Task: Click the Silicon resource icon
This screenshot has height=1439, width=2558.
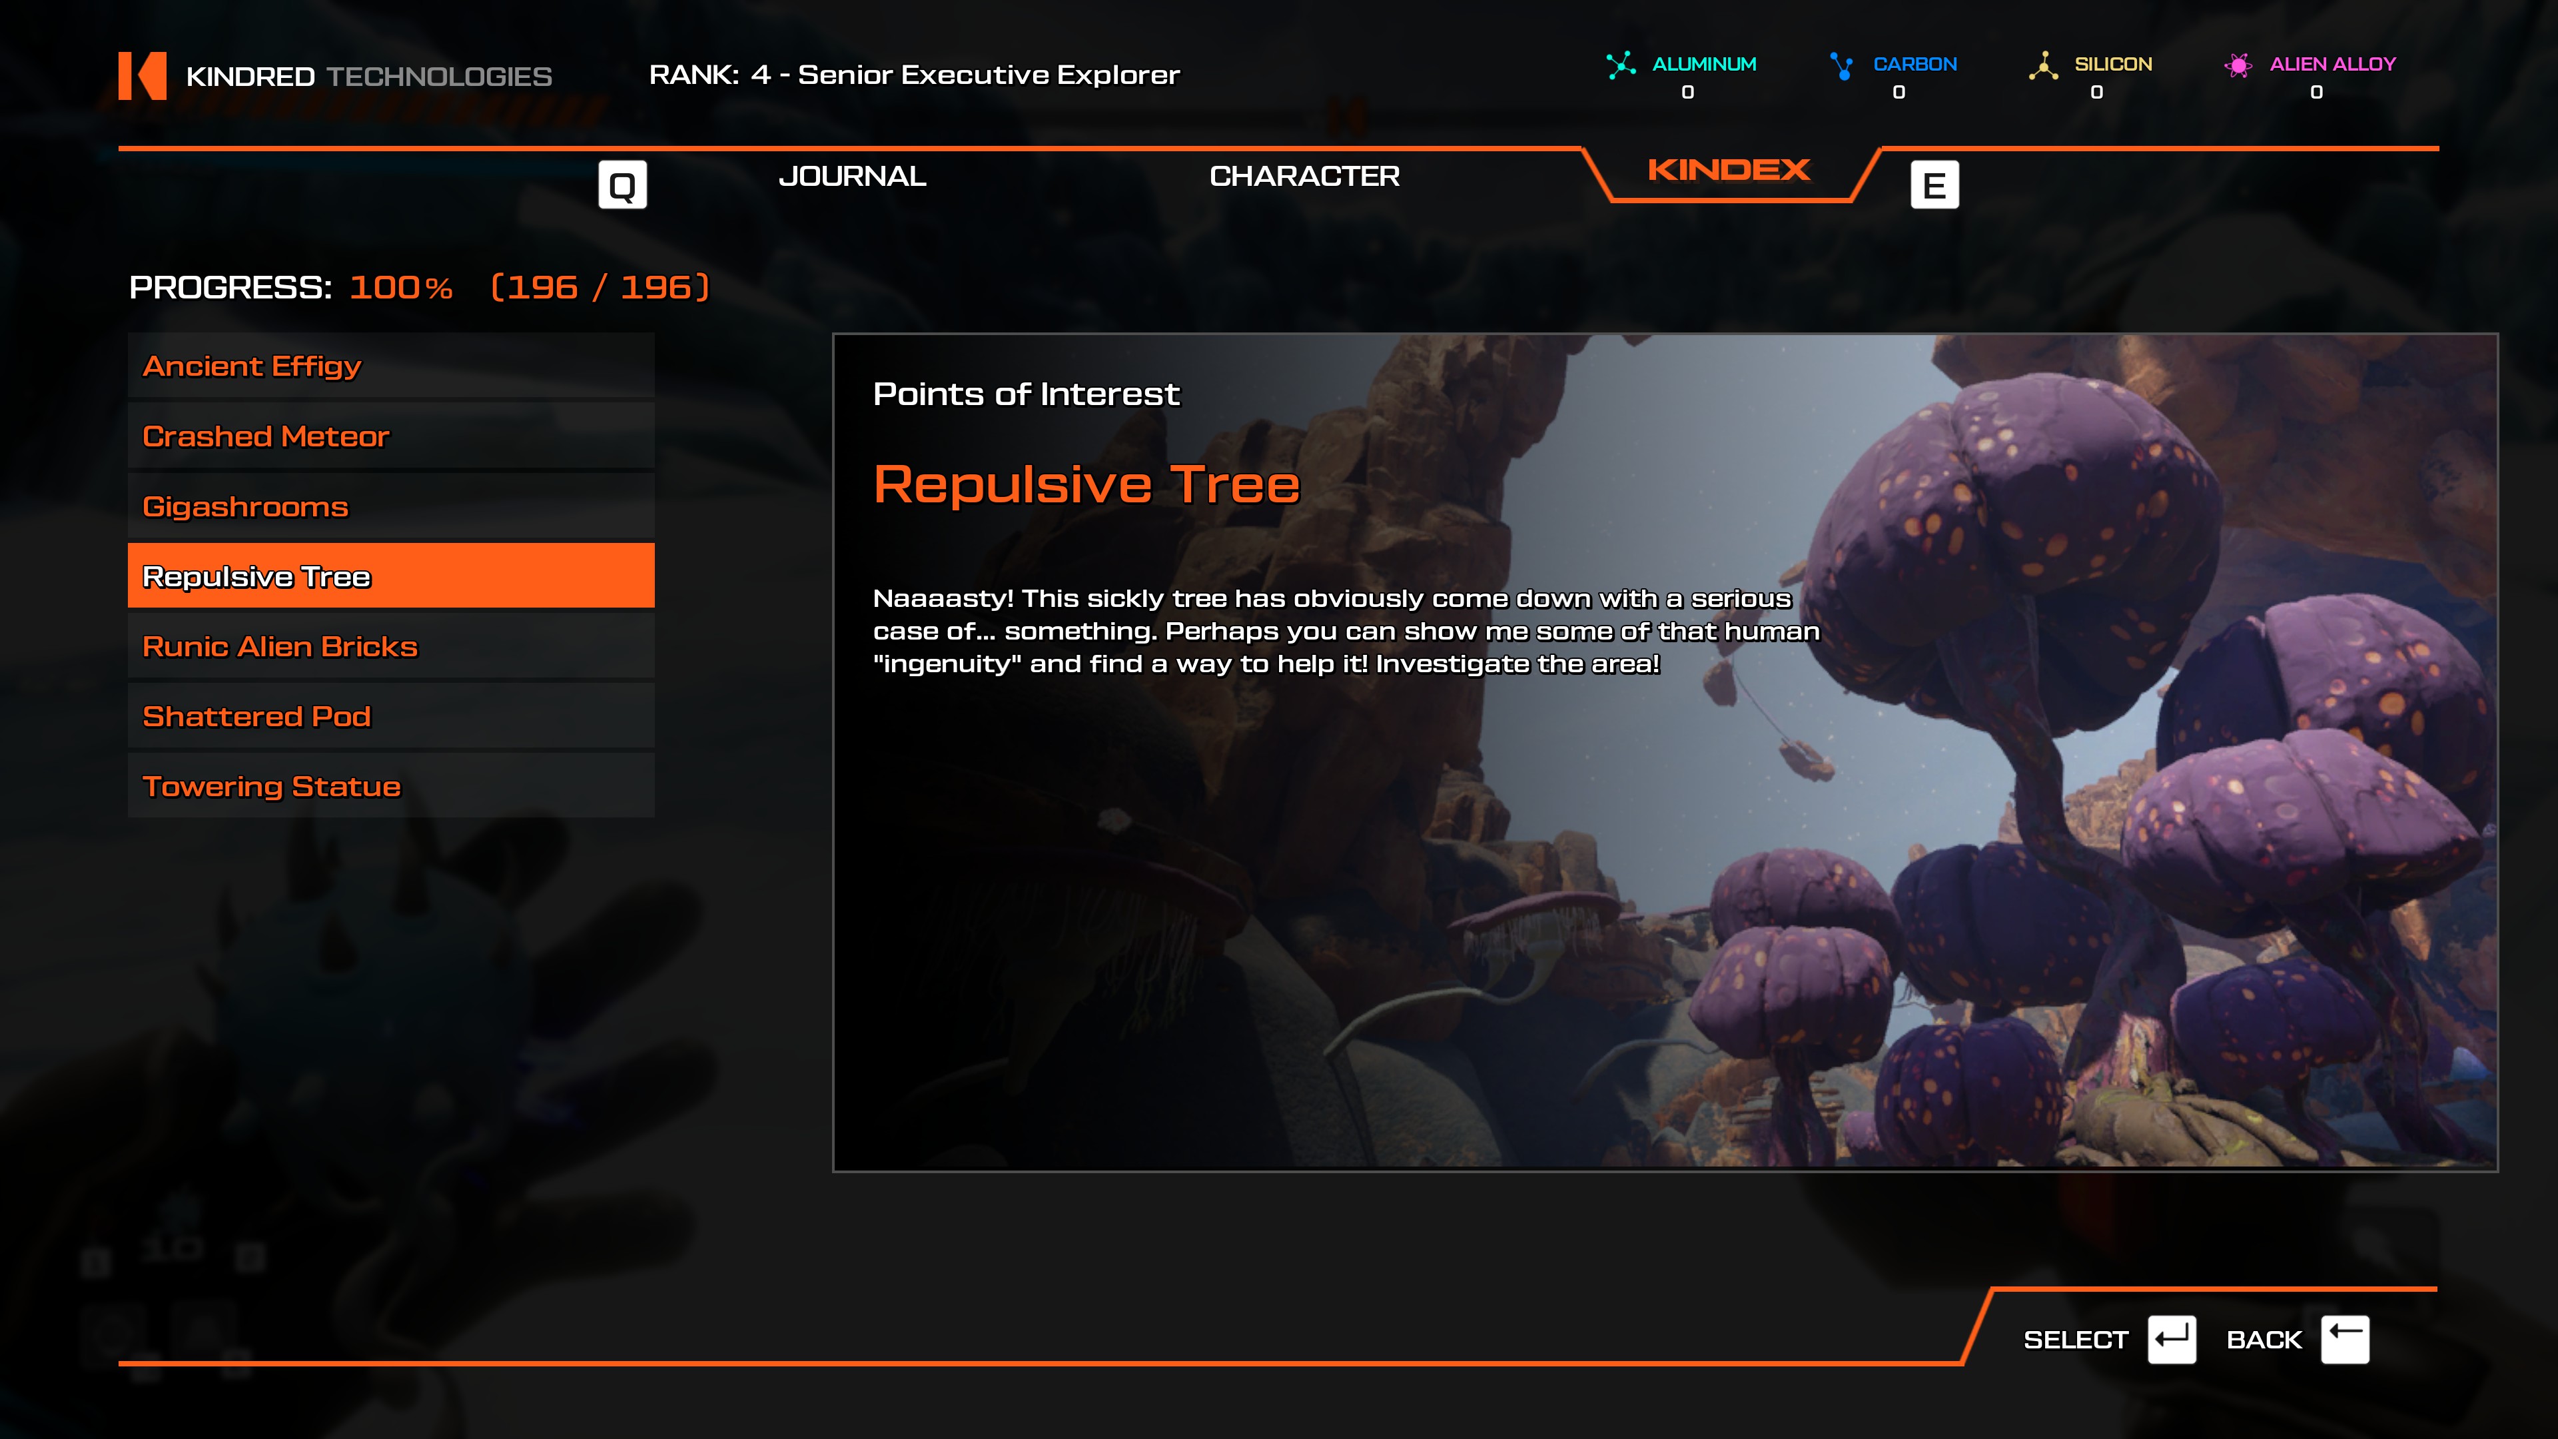Action: click(x=2042, y=65)
